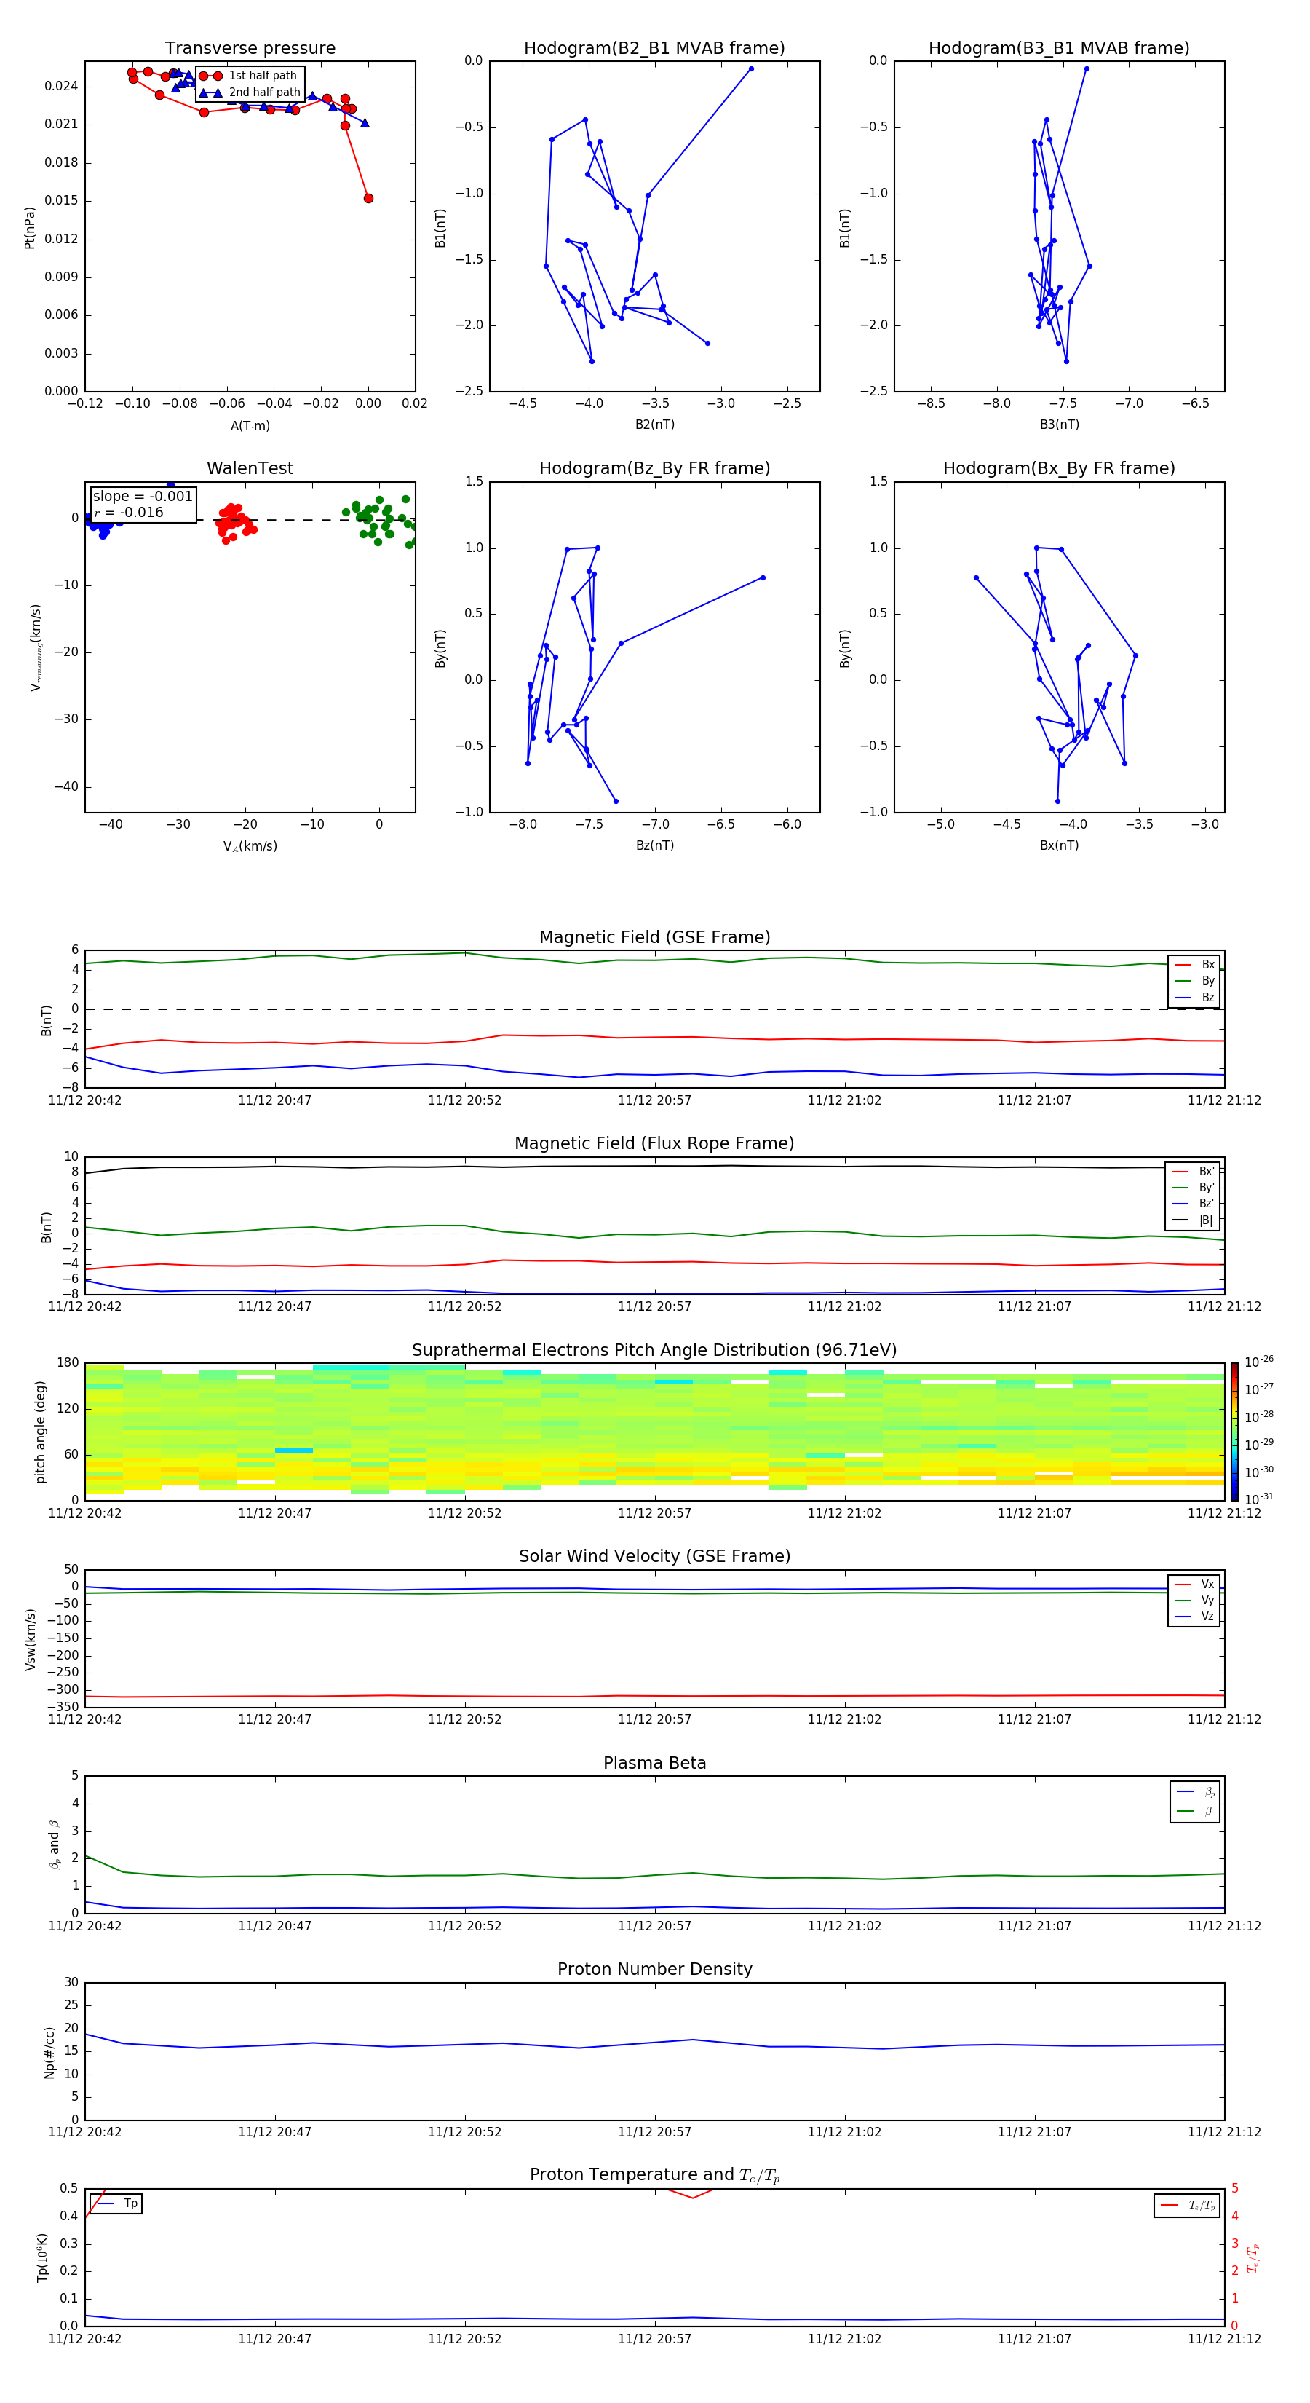Click the 'Solar Wind Velocity (GSE Frame)' title

click(654, 1556)
